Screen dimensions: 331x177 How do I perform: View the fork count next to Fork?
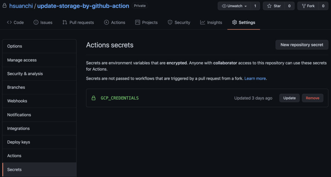[323, 6]
